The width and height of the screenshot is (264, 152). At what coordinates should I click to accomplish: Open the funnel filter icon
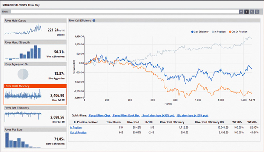pos(246,12)
